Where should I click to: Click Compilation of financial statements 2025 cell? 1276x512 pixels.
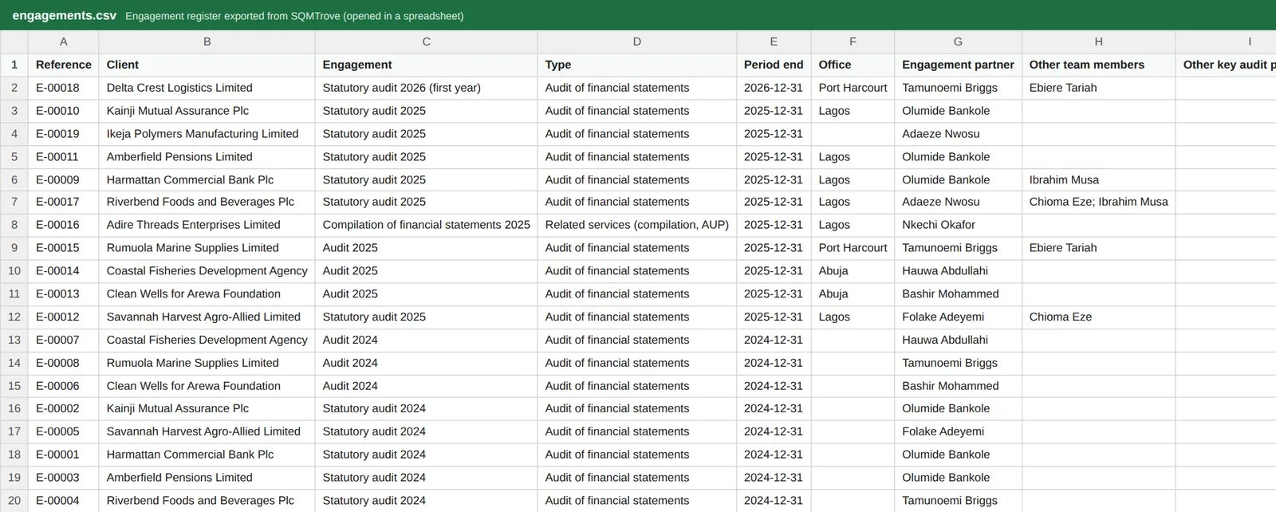(426, 225)
